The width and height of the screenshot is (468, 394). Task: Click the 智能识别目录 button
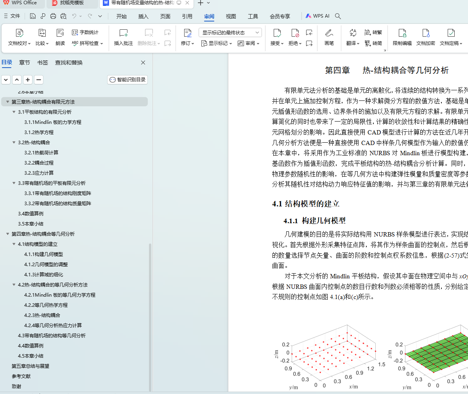click(x=127, y=80)
